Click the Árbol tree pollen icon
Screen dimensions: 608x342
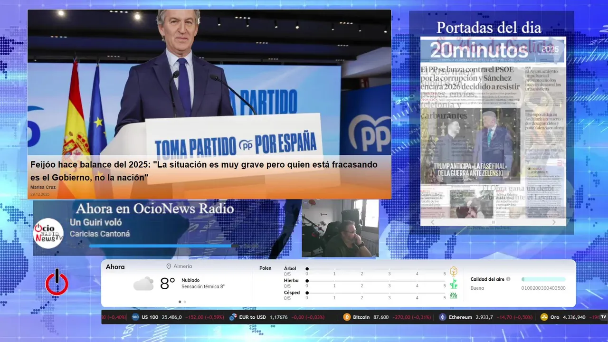(x=454, y=271)
